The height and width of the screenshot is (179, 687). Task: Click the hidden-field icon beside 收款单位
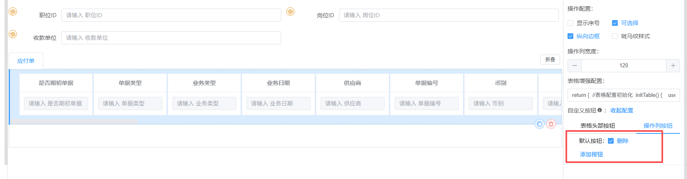click(13, 34)
